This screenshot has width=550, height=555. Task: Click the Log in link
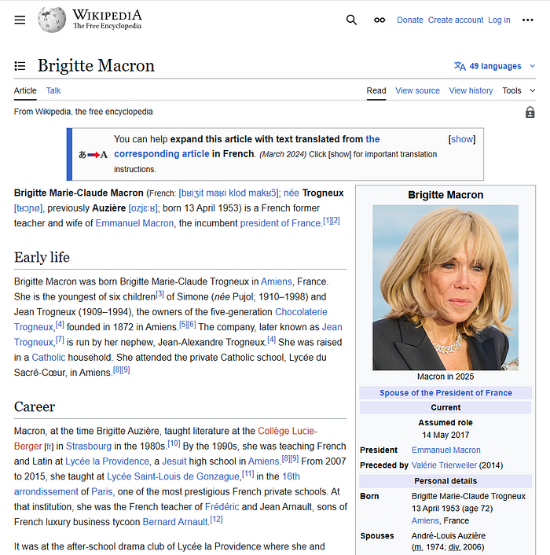pyautogui.click(x=499, y=20)
